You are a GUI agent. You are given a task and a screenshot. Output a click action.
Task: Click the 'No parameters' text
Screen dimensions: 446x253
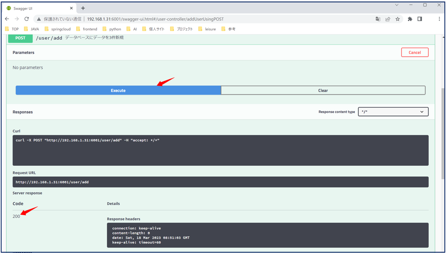pyautogui.click(x=27, y=68)
